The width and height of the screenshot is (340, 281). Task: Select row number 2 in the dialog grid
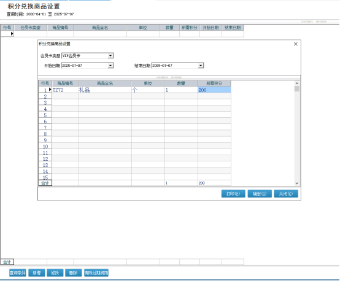coord(45,96)
